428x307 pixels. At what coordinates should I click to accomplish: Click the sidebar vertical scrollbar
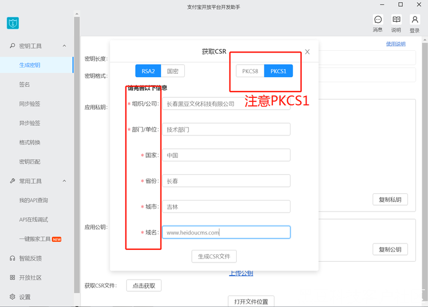(x=76, y=154)
